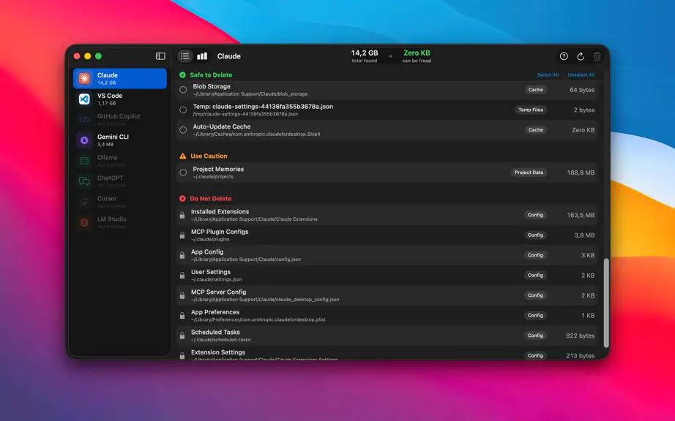Click the Claude title in toolbar

[228, 56]
